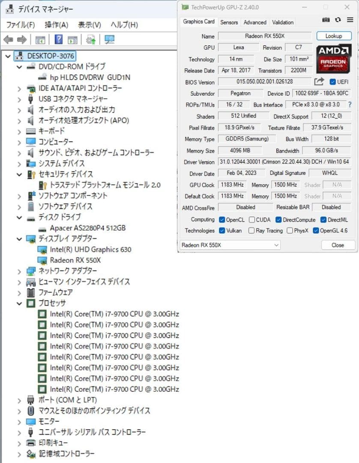
Task: Click the Back arrow in Device Manager toolbar
Action: click(8, 39)
